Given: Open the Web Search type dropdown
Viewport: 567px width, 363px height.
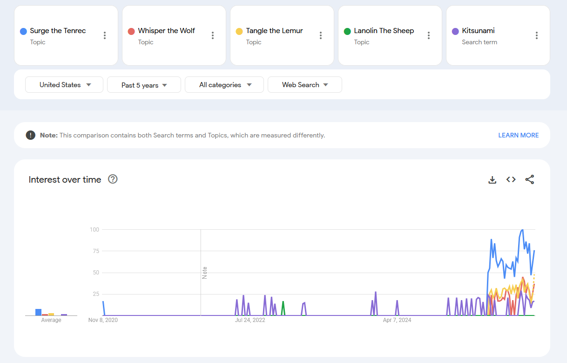Looking at the screenshot, I should pos(305,85).
